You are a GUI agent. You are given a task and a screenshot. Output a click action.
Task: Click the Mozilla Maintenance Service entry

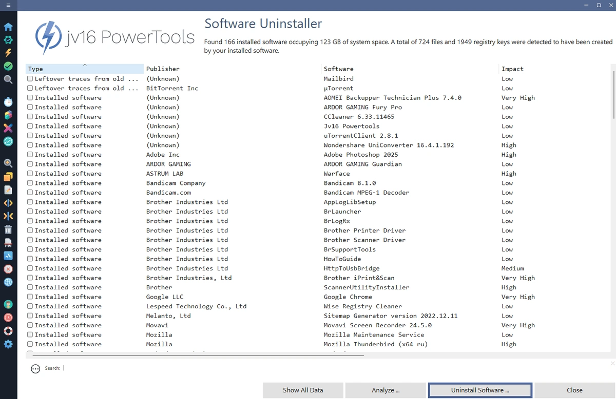(374, 334)
